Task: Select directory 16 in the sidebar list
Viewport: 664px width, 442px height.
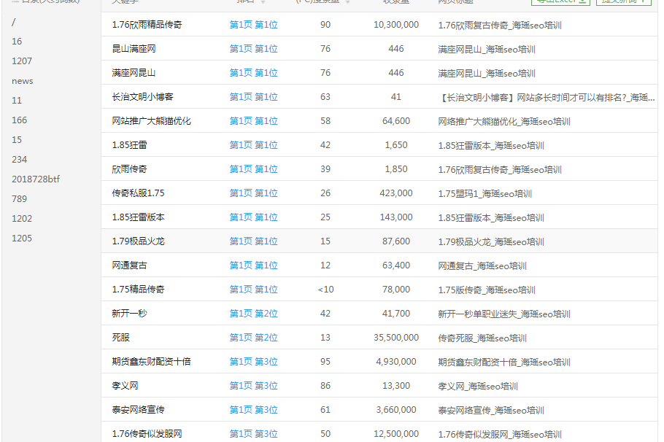Action: [17, 42]
